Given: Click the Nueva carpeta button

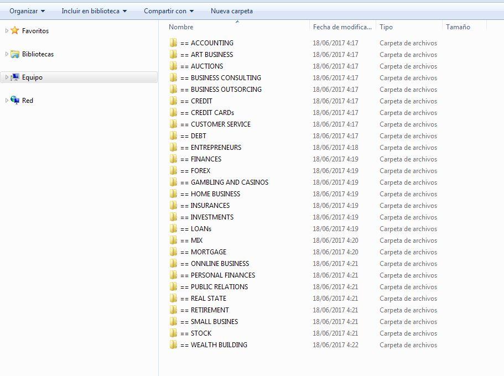Looking at the screenshot, I should click(x=231, y=11).
